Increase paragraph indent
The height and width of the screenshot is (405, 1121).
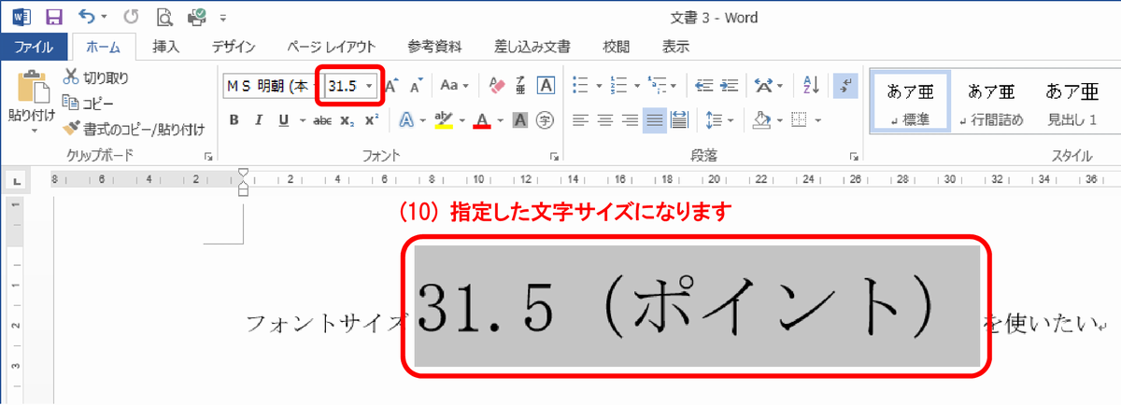pos(729,85)
